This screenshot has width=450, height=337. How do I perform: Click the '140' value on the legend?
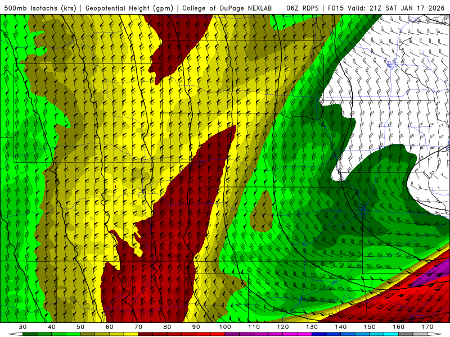[x=341, y=327]
